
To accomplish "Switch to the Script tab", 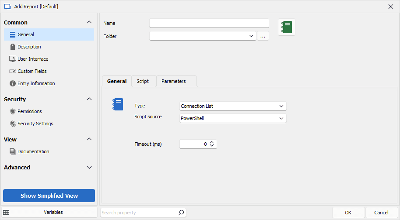I will tap(143, 81).
